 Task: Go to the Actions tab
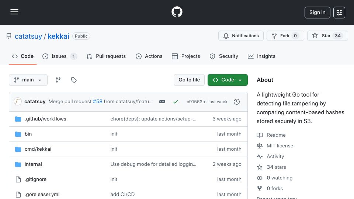click(x=149, y=56)
